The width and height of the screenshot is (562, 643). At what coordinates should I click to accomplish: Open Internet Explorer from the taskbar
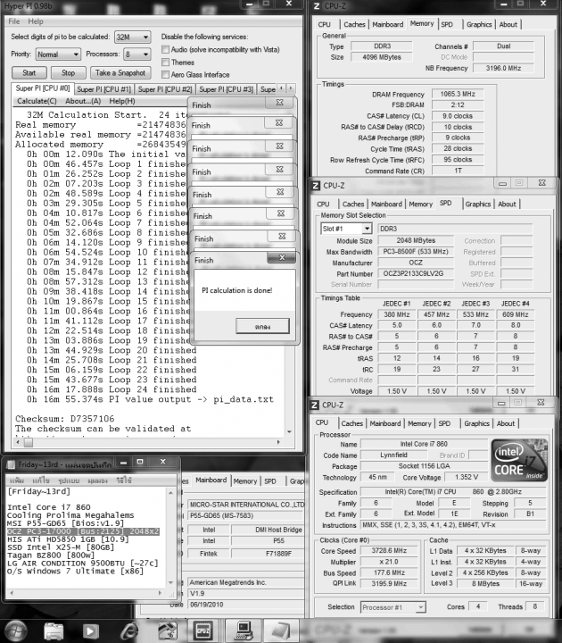[x=128, y=631]
